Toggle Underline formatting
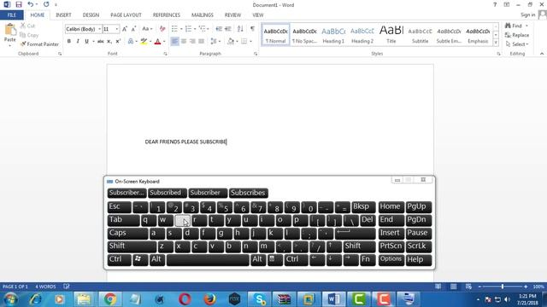Screen dimensions: 547x307 [86, 42]
